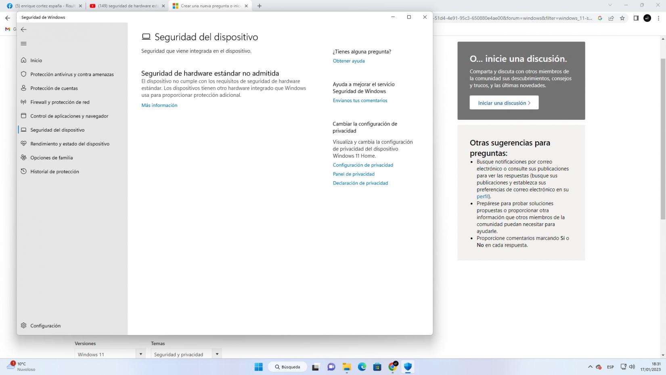The height and width of the screenshot is (375, 666).
Task: Click the volume speaker tray icon
Action: (x=632, y=367)
